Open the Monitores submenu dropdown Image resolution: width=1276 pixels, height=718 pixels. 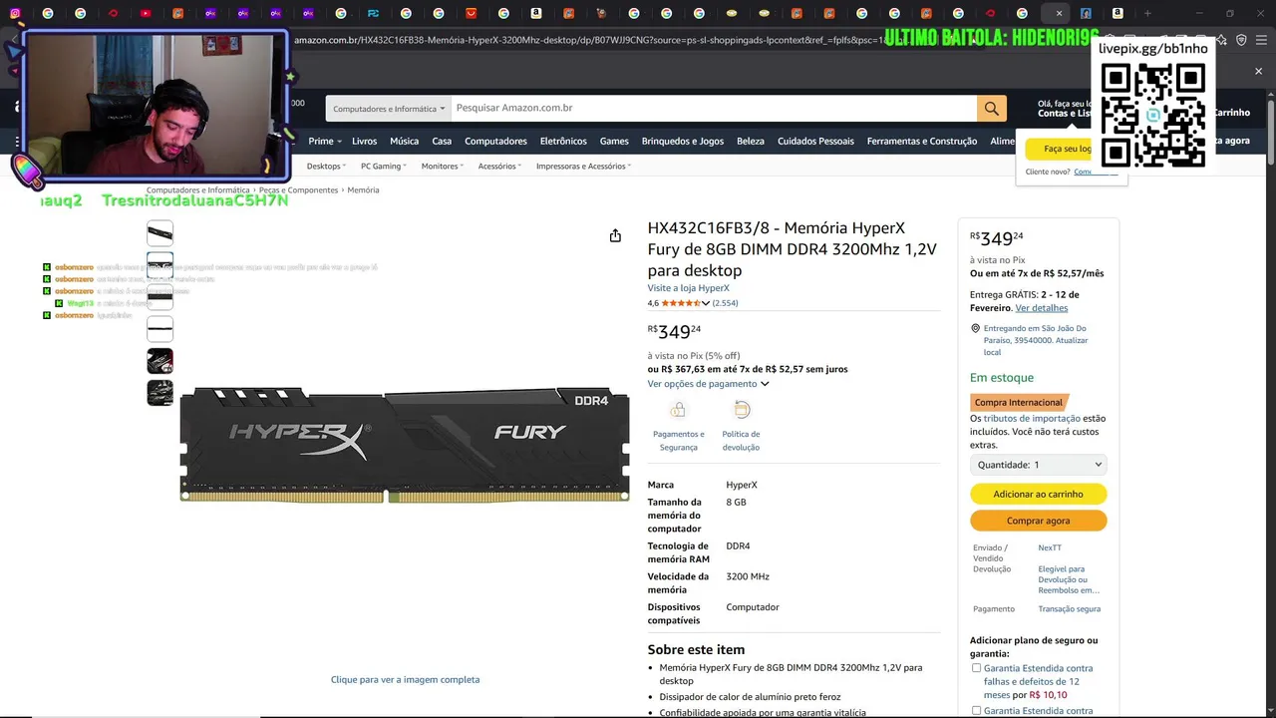tap(443, 167)
